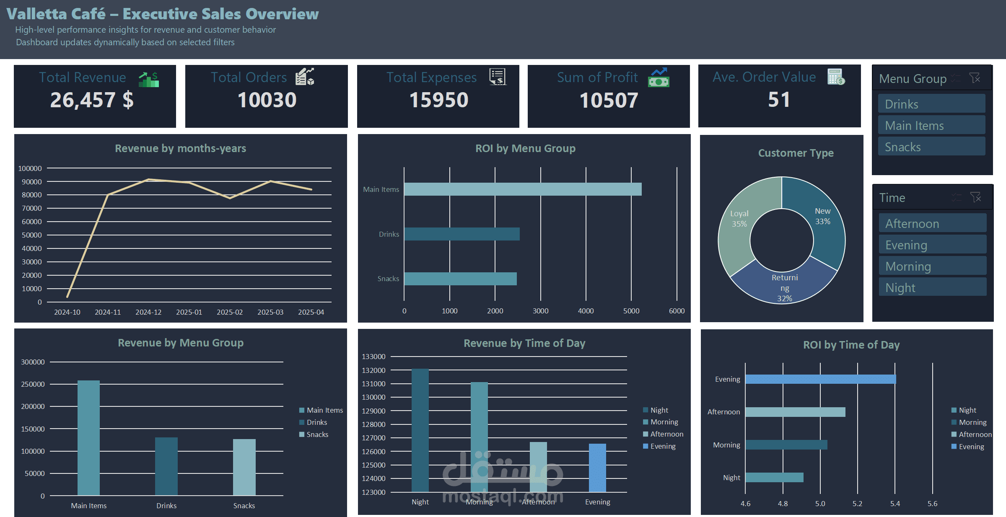Toggle Snacks slicer option

(x=931, y=147)
